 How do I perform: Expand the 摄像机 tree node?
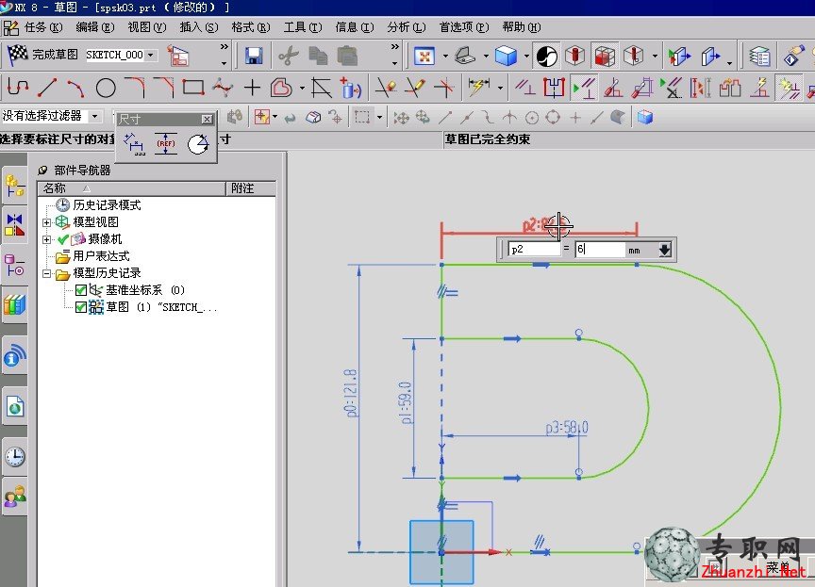click(x=46, y=239)
